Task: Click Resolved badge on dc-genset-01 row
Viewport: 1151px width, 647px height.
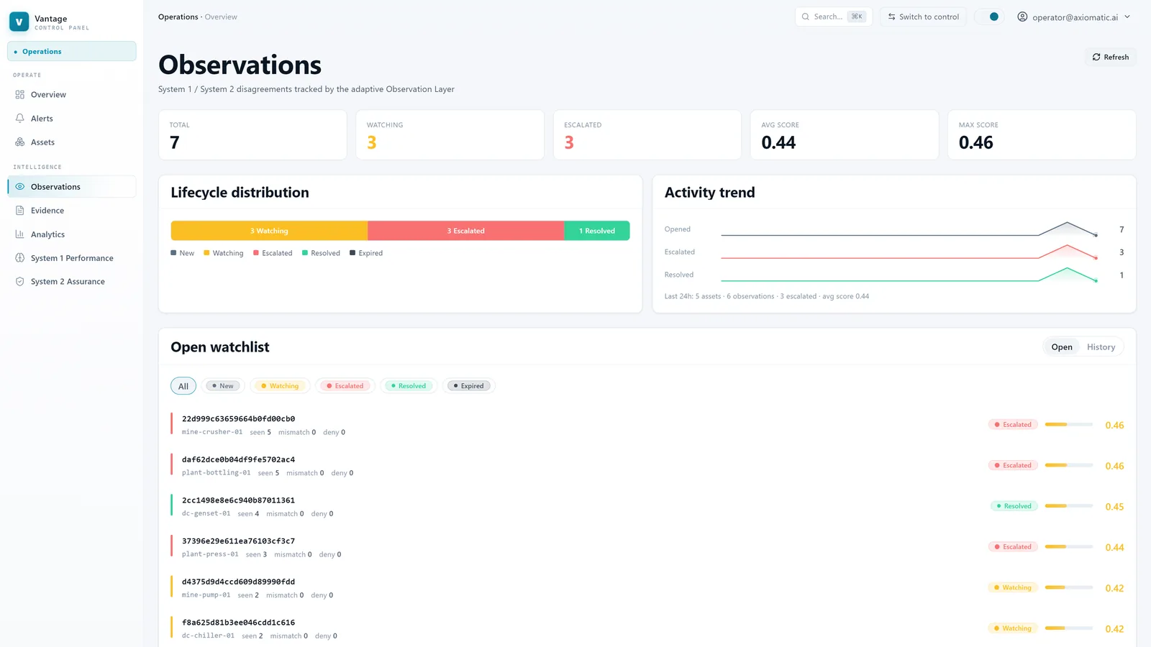Action: (1014, 506)
